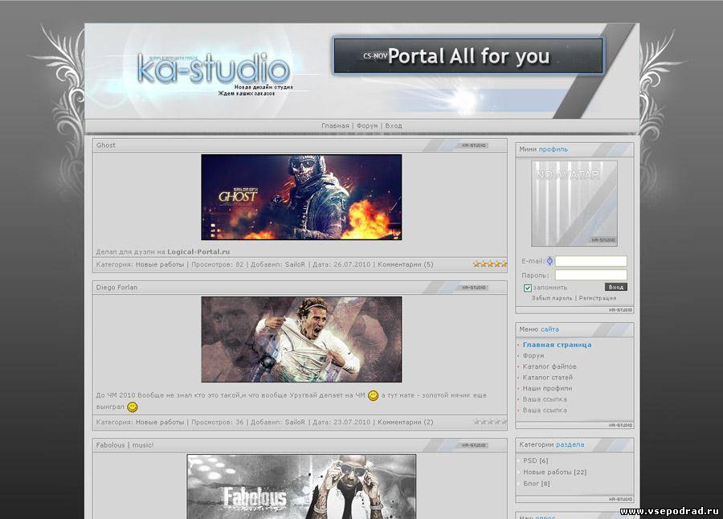This screenshot has width=723, height=519.
Task: Rate the Diego Forlan post with stars
Action: tap(490, 422)
